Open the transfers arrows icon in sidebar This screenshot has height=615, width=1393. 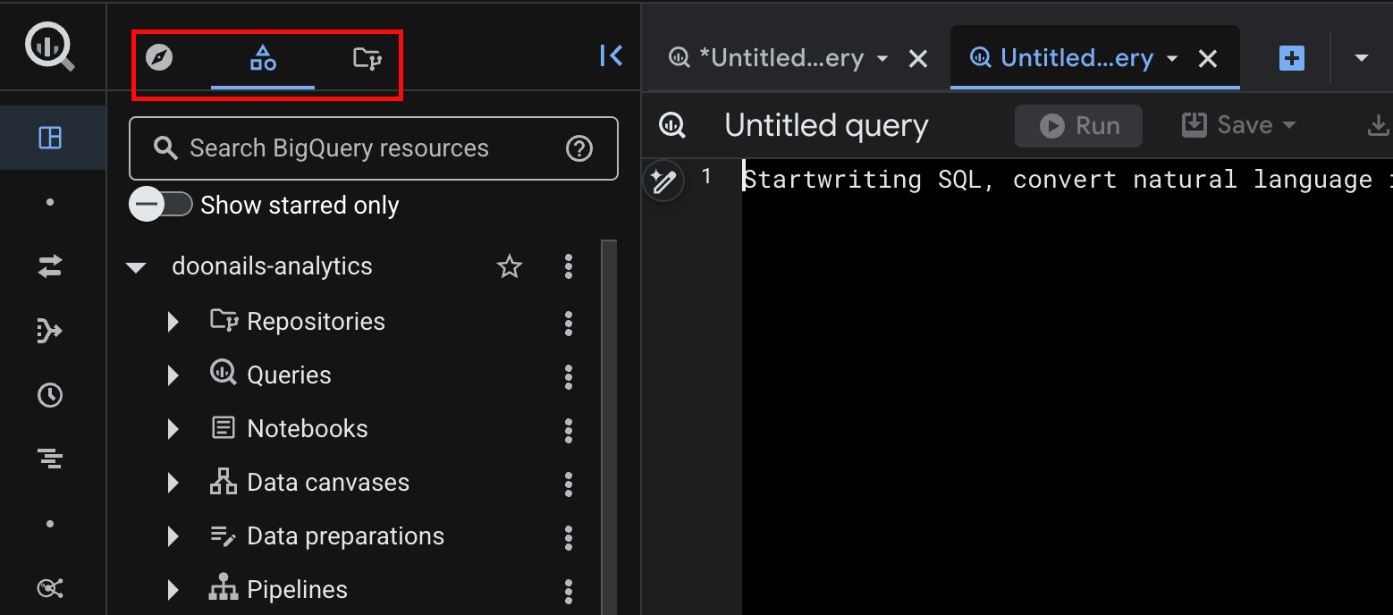pos(50,265)
